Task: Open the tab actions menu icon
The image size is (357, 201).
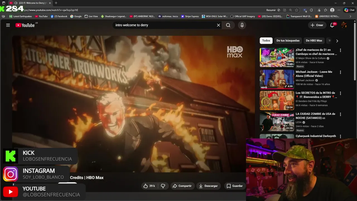Action: [x=4, y=3]
